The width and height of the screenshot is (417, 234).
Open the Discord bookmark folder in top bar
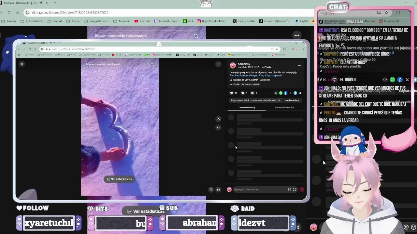(x=54, y=21)
